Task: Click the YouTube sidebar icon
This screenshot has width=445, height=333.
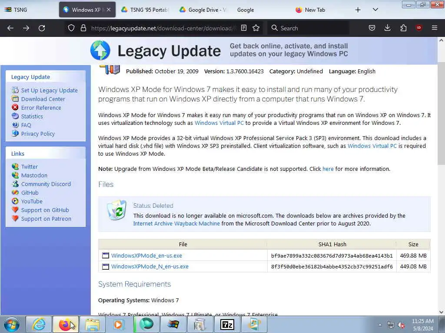Action: click(x=15, y=201)
